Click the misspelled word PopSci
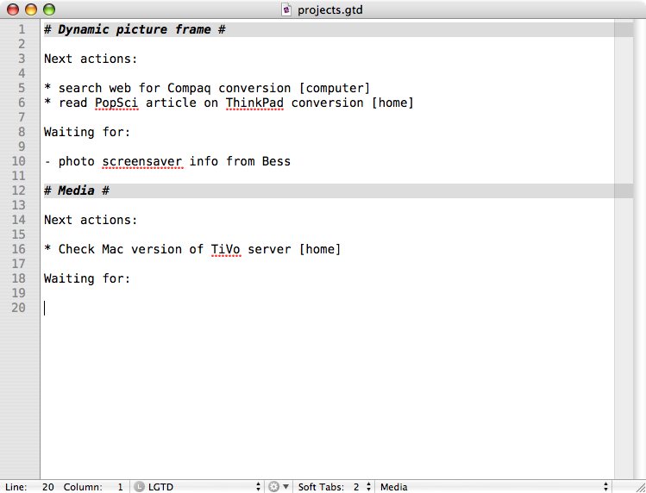This screenshot has width=646, height=493. point(116,103)
